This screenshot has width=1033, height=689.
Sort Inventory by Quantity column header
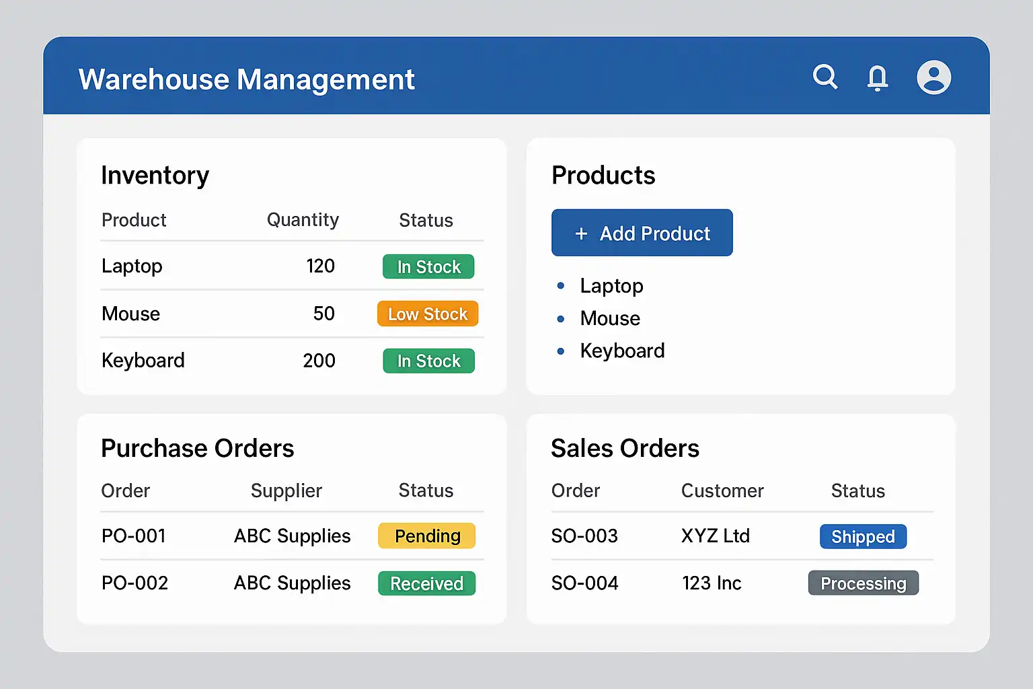(x=303, y=220)
